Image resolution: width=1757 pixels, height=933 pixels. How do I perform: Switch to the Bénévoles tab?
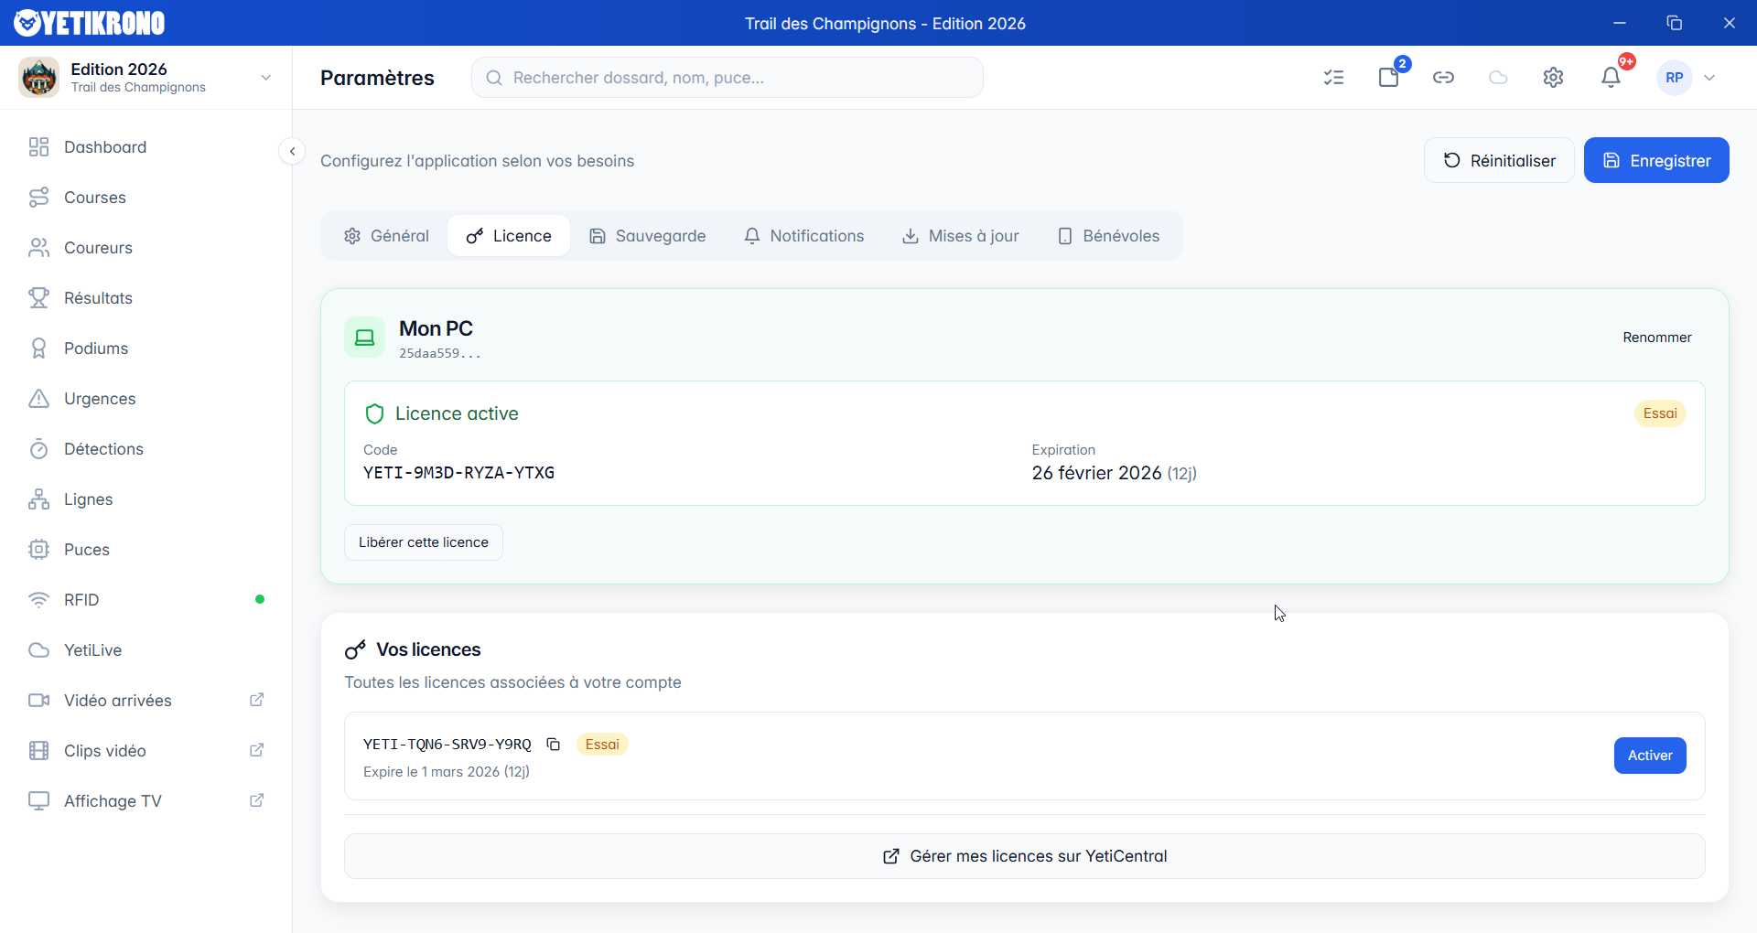[x=1108, y=236]
